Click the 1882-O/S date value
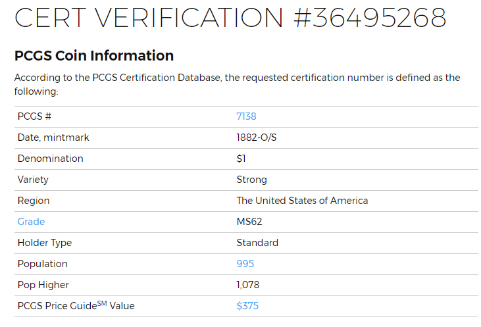Viewport: 481px width, 327px height. pyautogui.click(x=255, y=138)
